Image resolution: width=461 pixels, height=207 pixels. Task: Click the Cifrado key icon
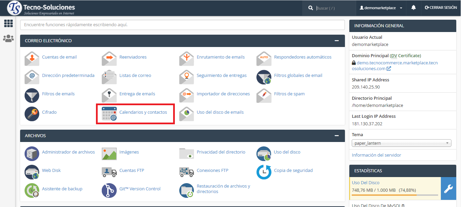[32, 114]
